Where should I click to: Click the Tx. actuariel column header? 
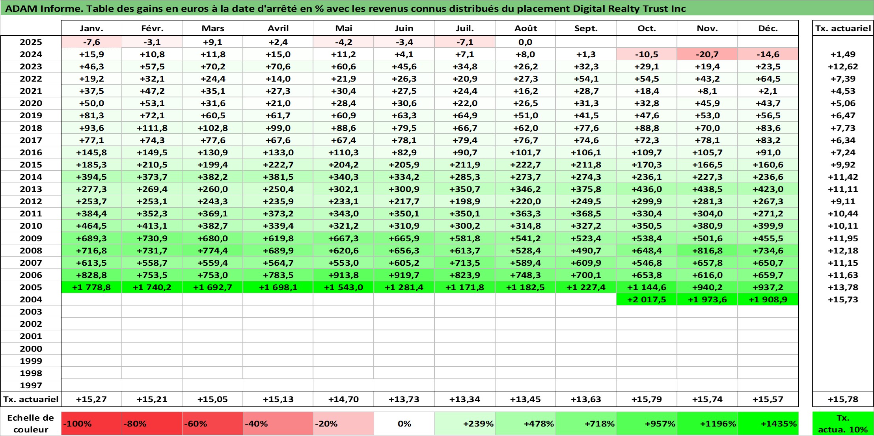click(x=843, y=28)
